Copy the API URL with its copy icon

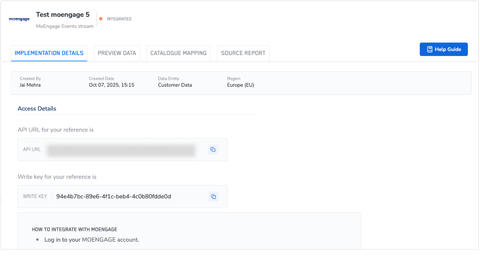(213, 149)
